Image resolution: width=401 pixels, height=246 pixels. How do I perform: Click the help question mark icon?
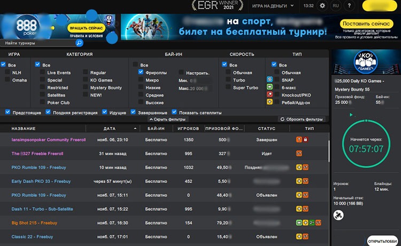click(349, 6)
